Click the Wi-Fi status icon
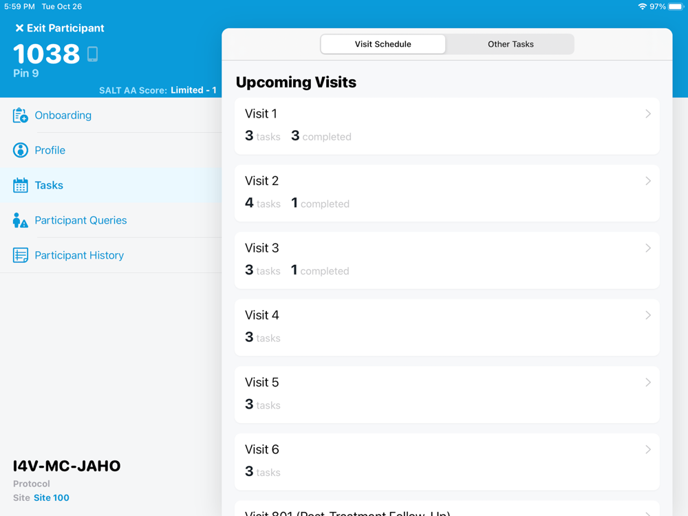The width and height of the screenshot is (688, 516). (642, 7)
